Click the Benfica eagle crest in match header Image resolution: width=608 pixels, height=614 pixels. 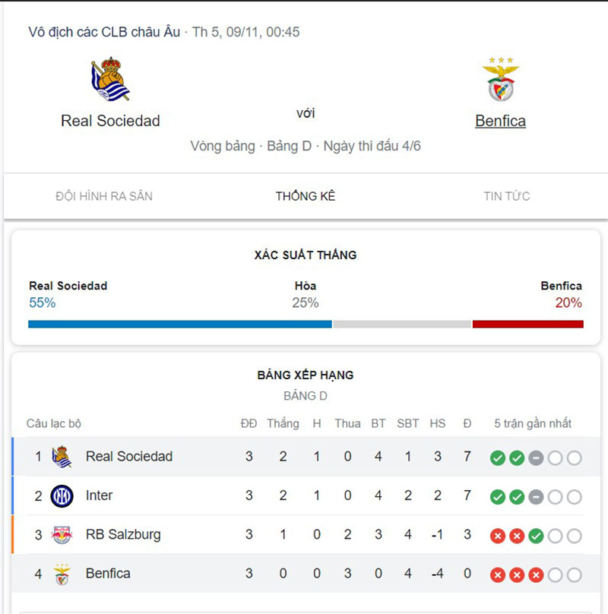(500, 80)
